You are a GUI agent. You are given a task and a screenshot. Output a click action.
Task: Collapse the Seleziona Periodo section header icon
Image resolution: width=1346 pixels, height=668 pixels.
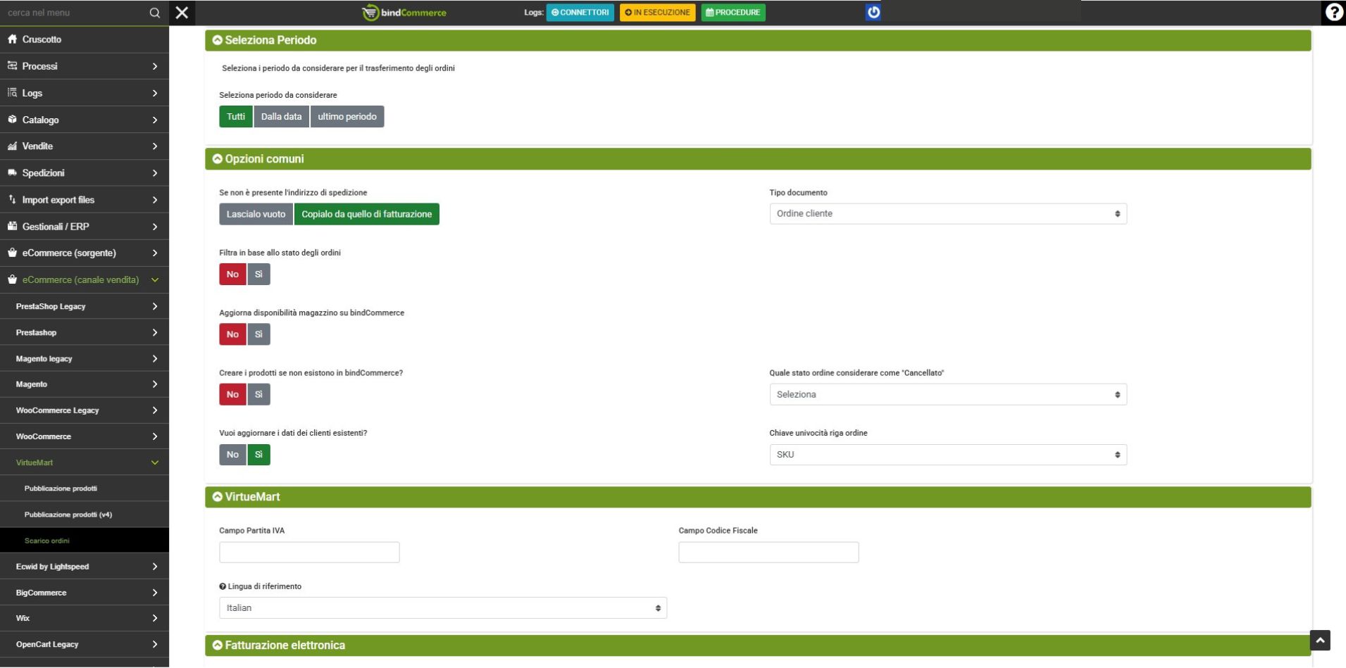tap(218, 40)
